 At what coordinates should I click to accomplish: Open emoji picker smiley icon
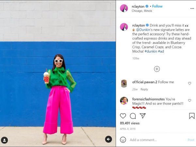click(x=123, y=140)
